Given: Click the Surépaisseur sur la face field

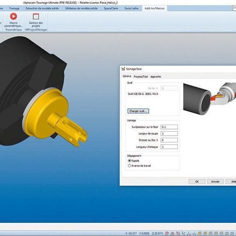Looking at the screenshot, I should pos(169,127).
